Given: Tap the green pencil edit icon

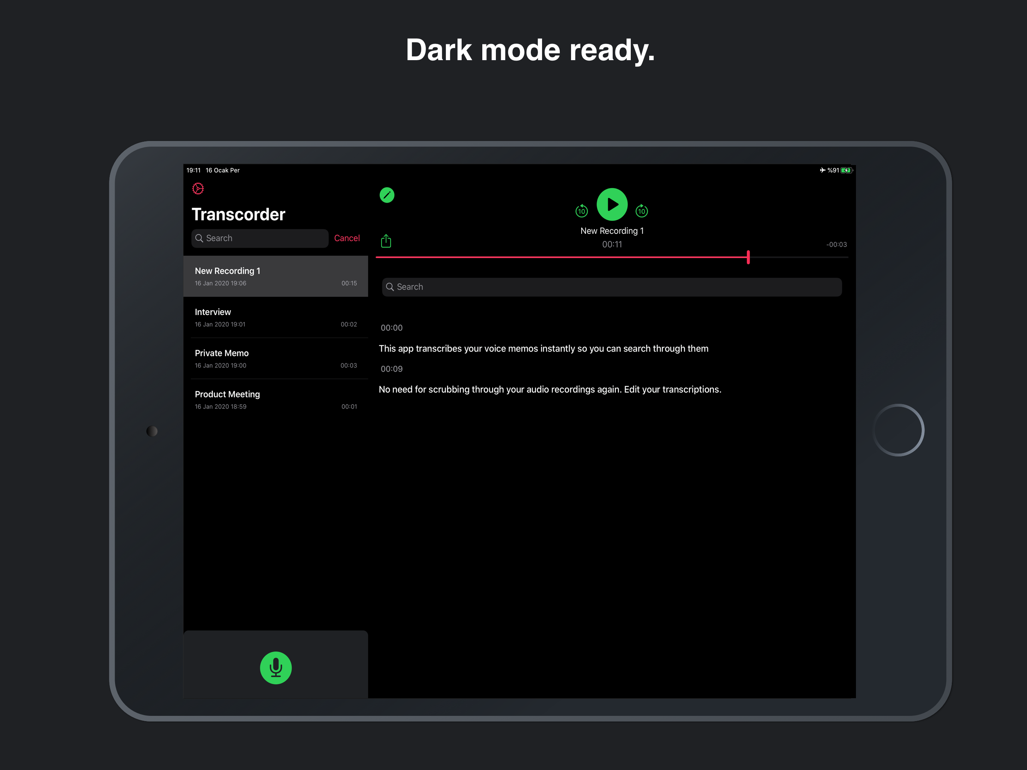Looking at the screenshot, I should click(x=387, y=195).
